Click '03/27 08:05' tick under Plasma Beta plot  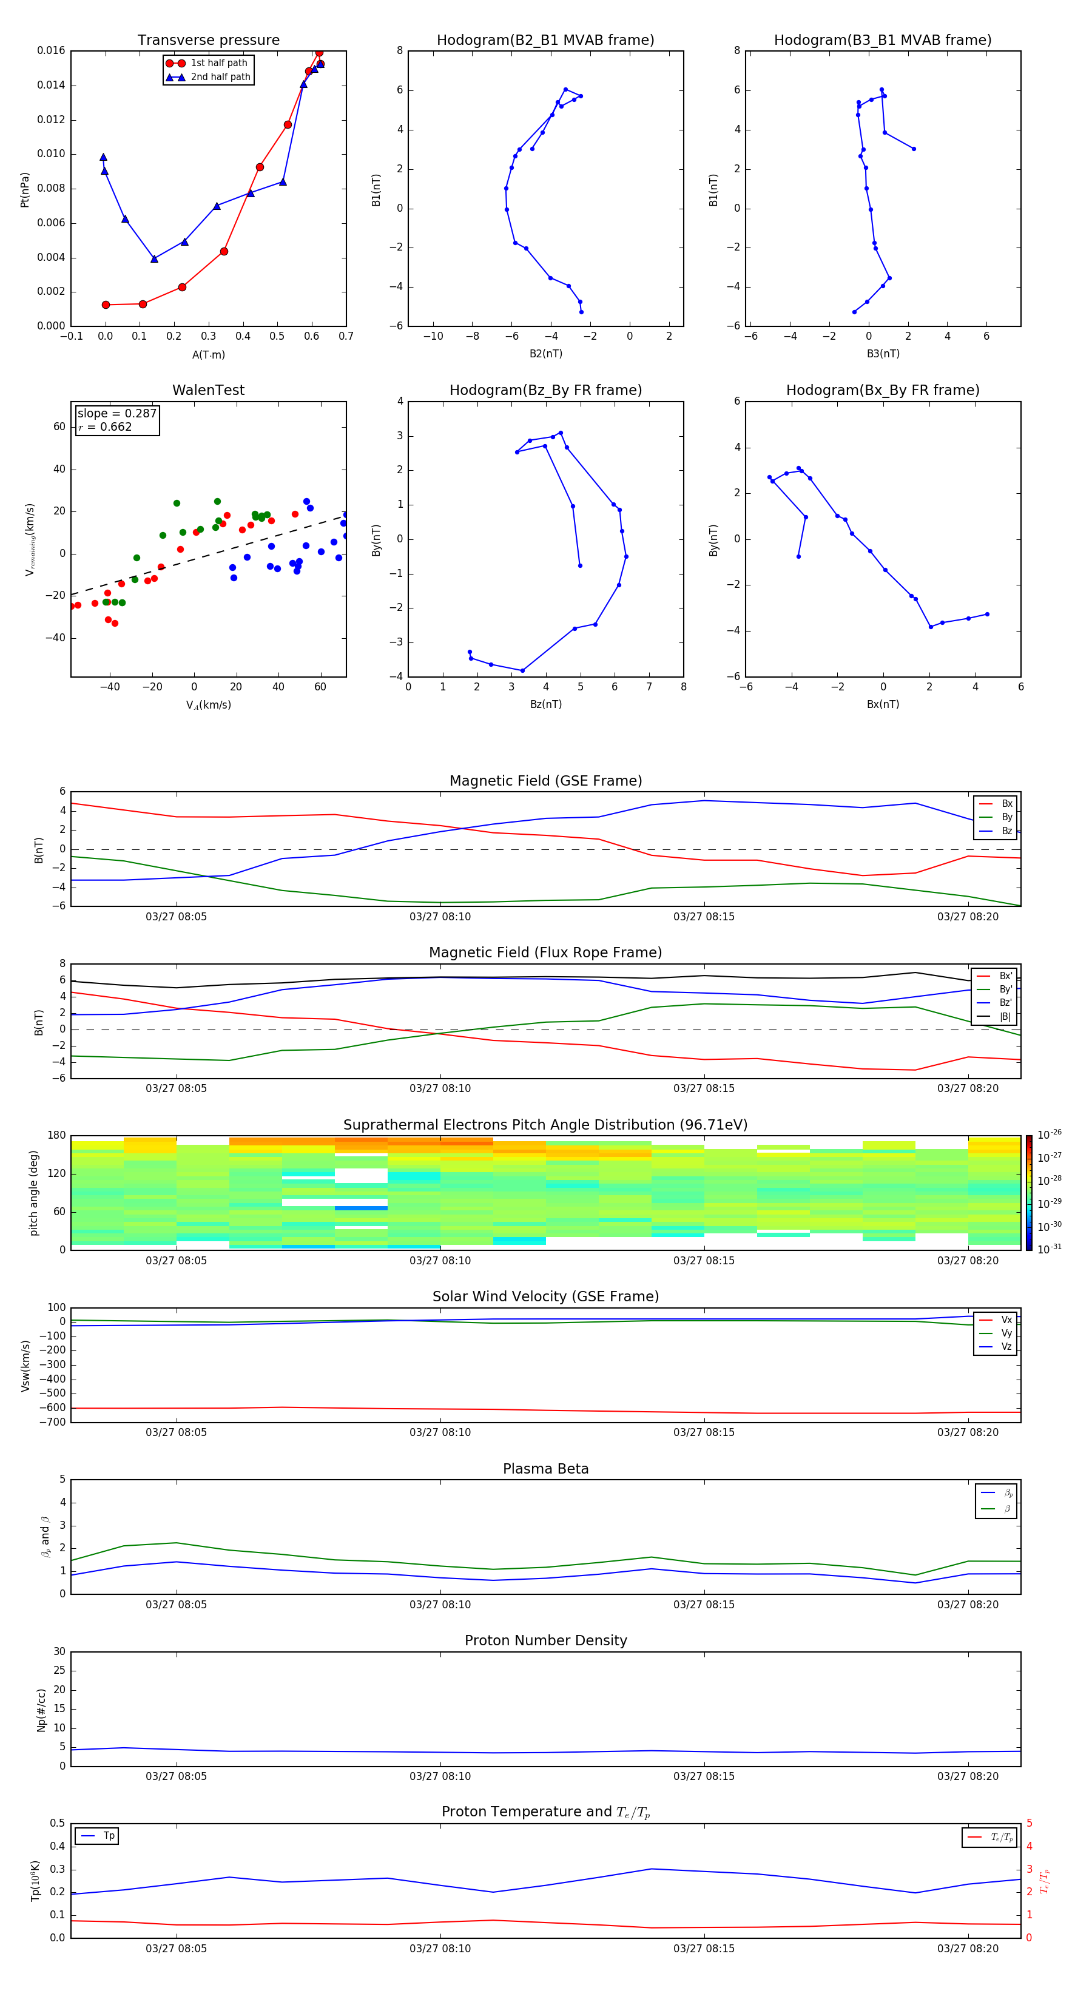point(177,1605)
